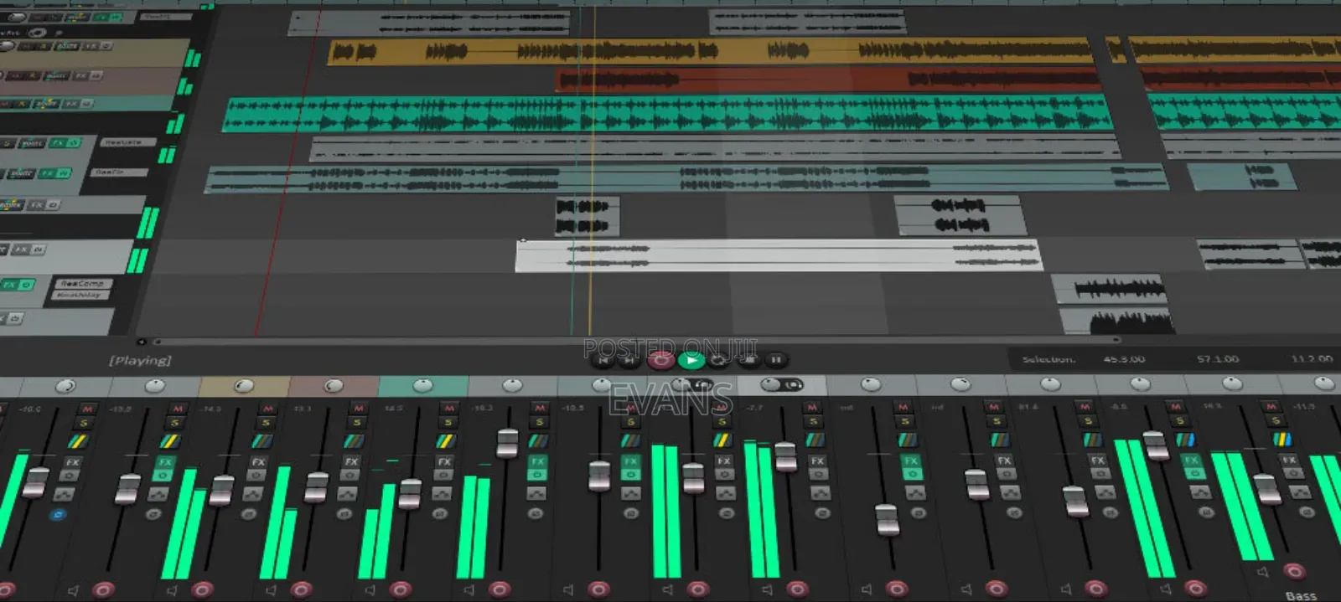Image resolution: width=1341 pixels, height=602 pixels.
Task: Solo the -2.7 mixer channel
Action: pos(813,422)
